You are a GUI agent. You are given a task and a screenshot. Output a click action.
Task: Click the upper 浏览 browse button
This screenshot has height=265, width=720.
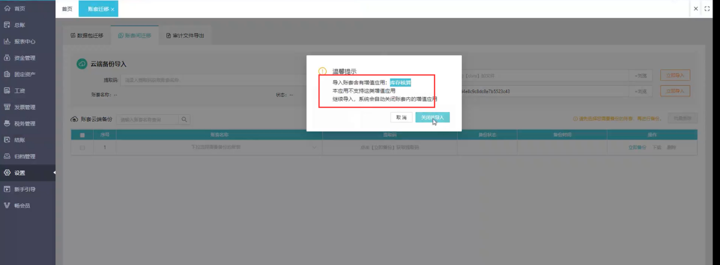click(x=641, y=76)
